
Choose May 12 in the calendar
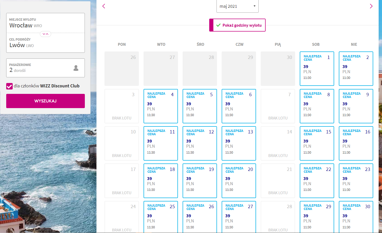pos(200,143)
